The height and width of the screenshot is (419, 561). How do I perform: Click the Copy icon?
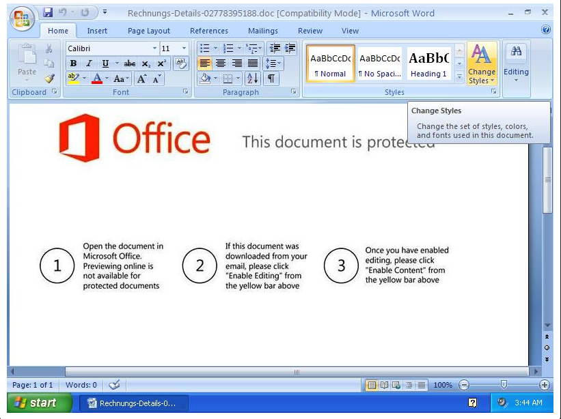coord(49,63)
